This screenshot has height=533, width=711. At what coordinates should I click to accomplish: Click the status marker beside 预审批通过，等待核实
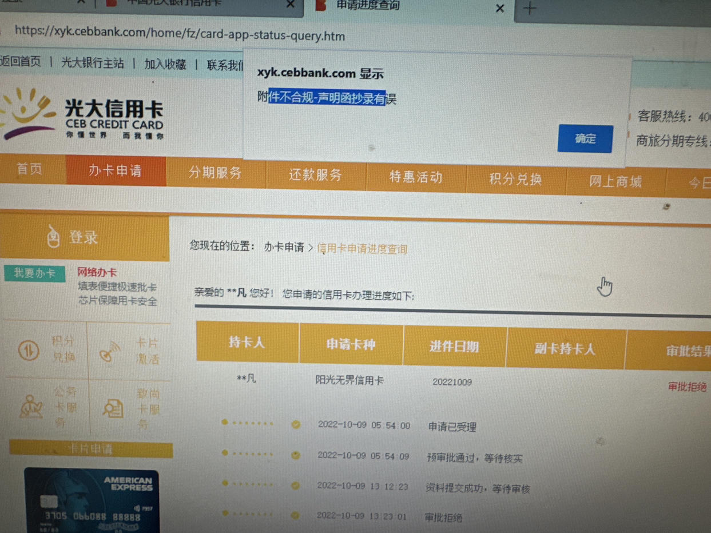pos(296,455)
